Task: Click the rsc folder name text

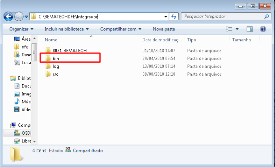Action: [x=55, y=74]
